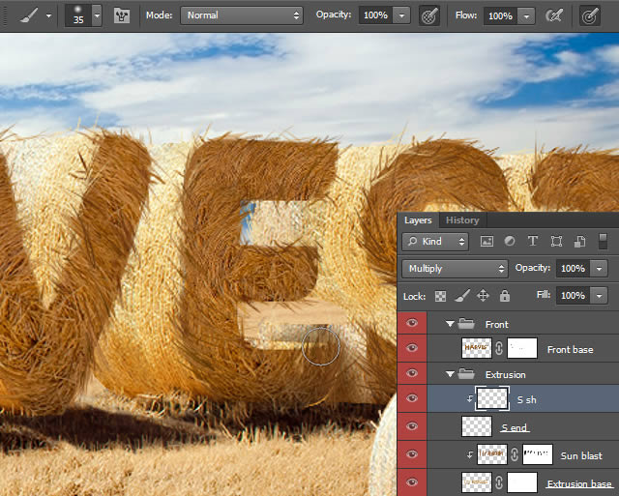Open the Flow slider arrow
Viewport: 619px width, 496px height.
(526, 16)
